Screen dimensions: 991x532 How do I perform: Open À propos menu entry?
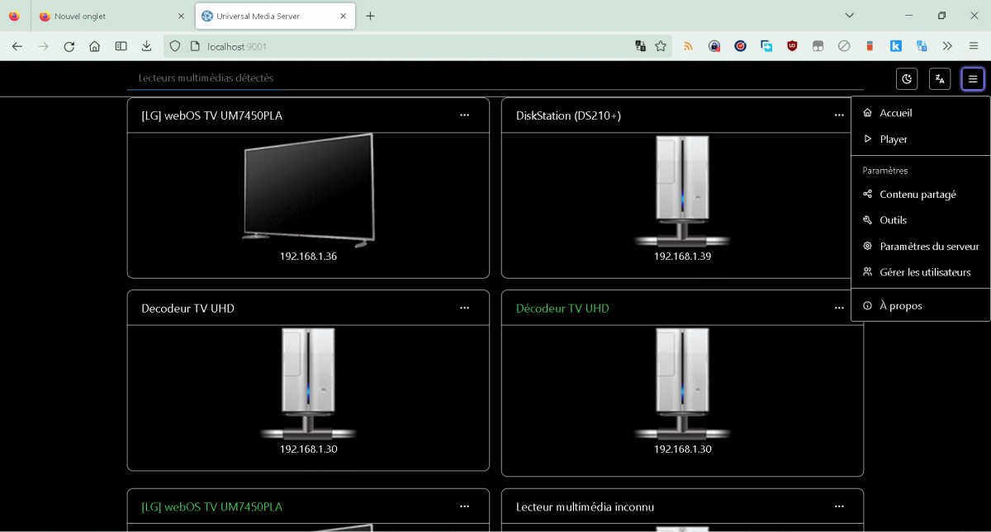pos(921,306)
